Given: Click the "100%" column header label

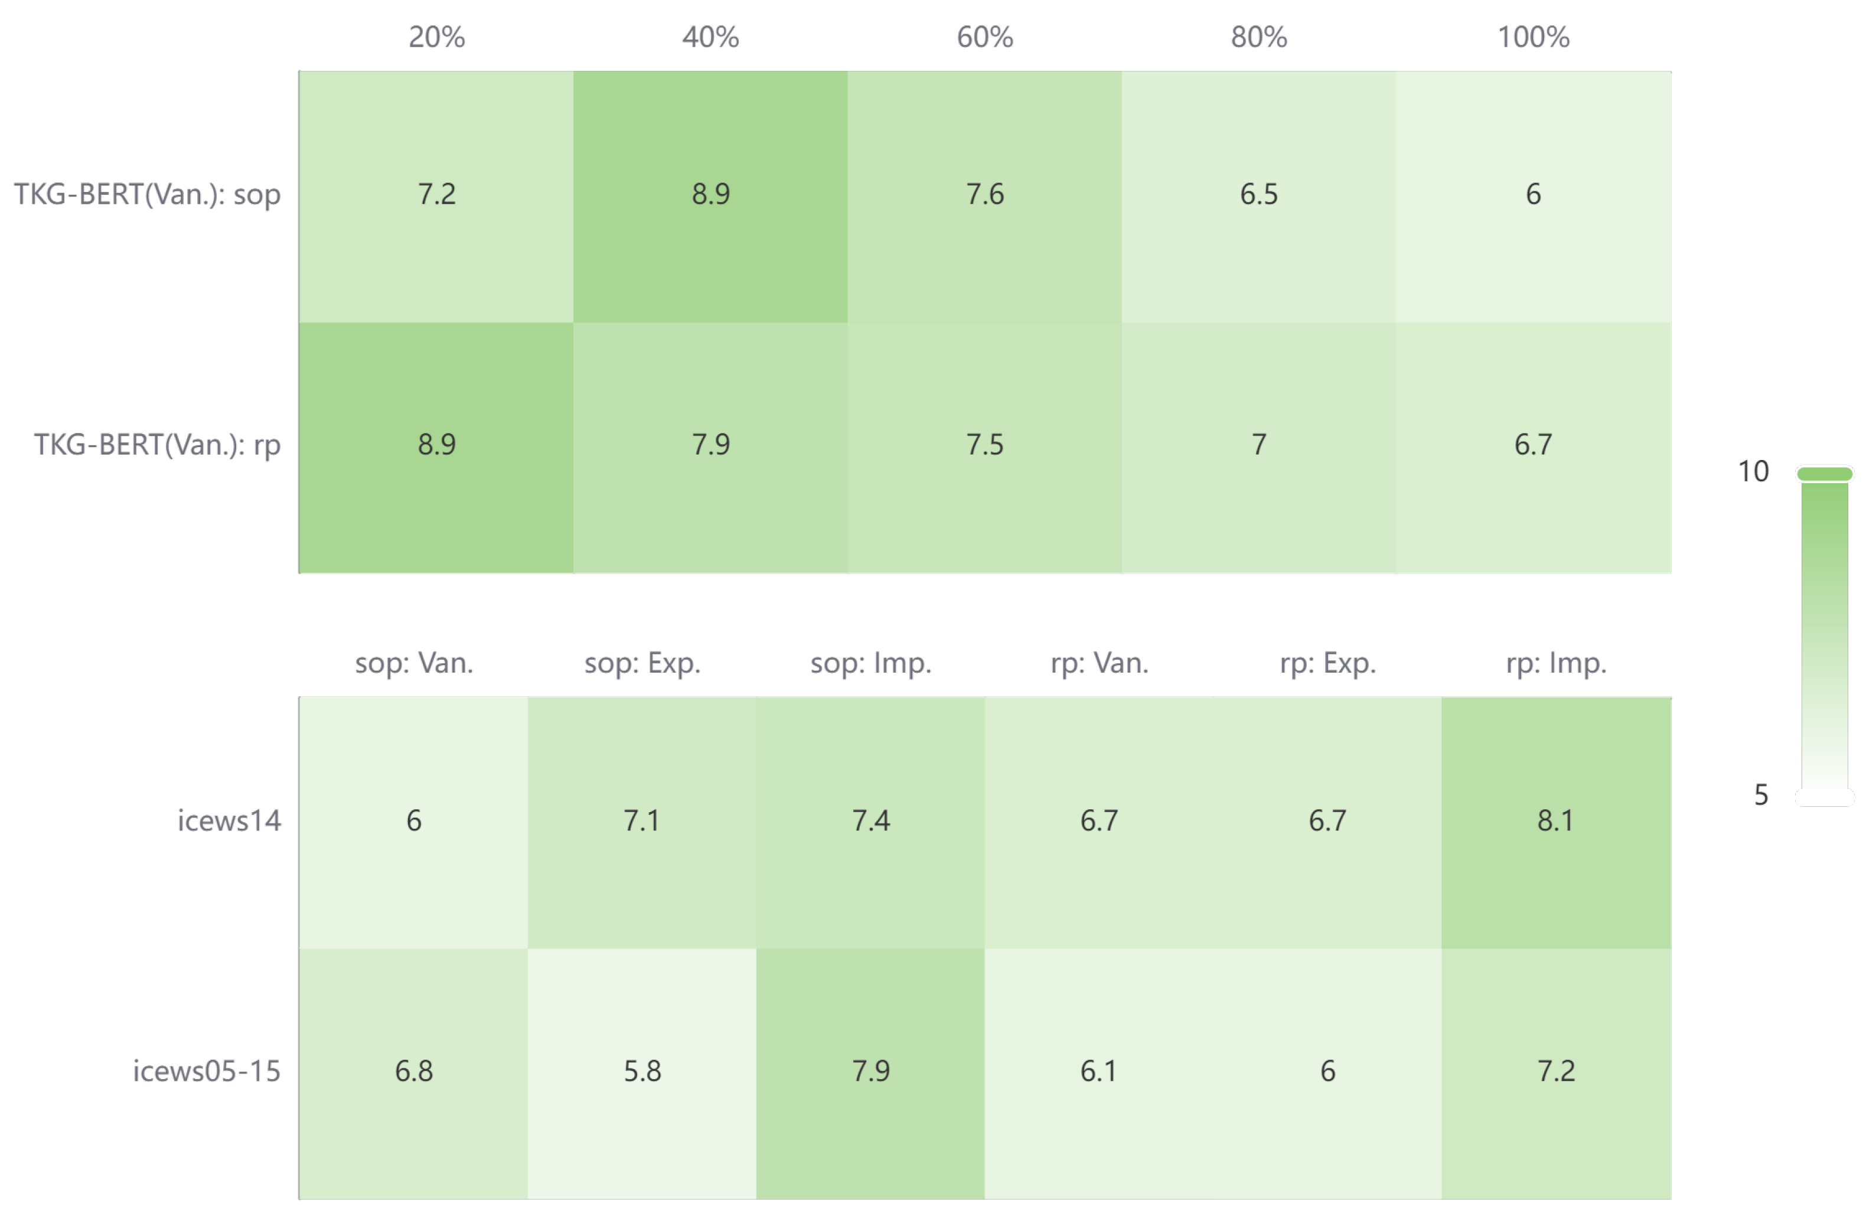Looking at the screenshot, I should pos(1533,37).
